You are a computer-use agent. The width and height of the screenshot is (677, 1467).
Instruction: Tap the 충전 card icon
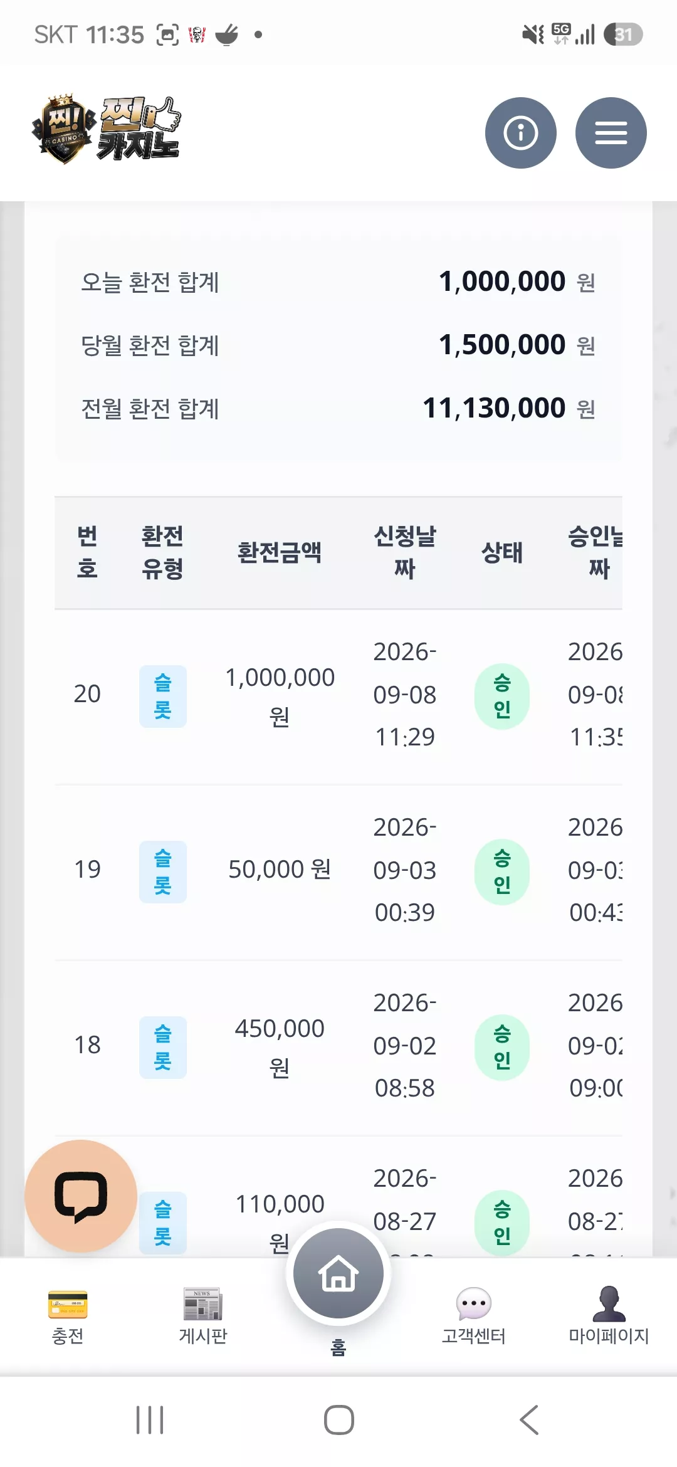pyautogui.click(x=68, y=1305)
